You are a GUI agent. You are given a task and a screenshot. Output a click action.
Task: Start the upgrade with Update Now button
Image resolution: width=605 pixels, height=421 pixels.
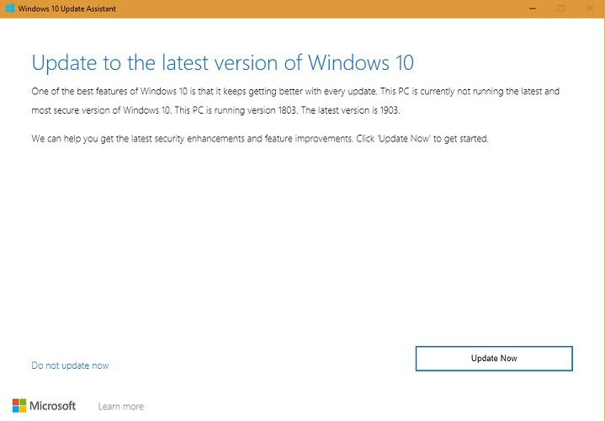coord(494,359)
